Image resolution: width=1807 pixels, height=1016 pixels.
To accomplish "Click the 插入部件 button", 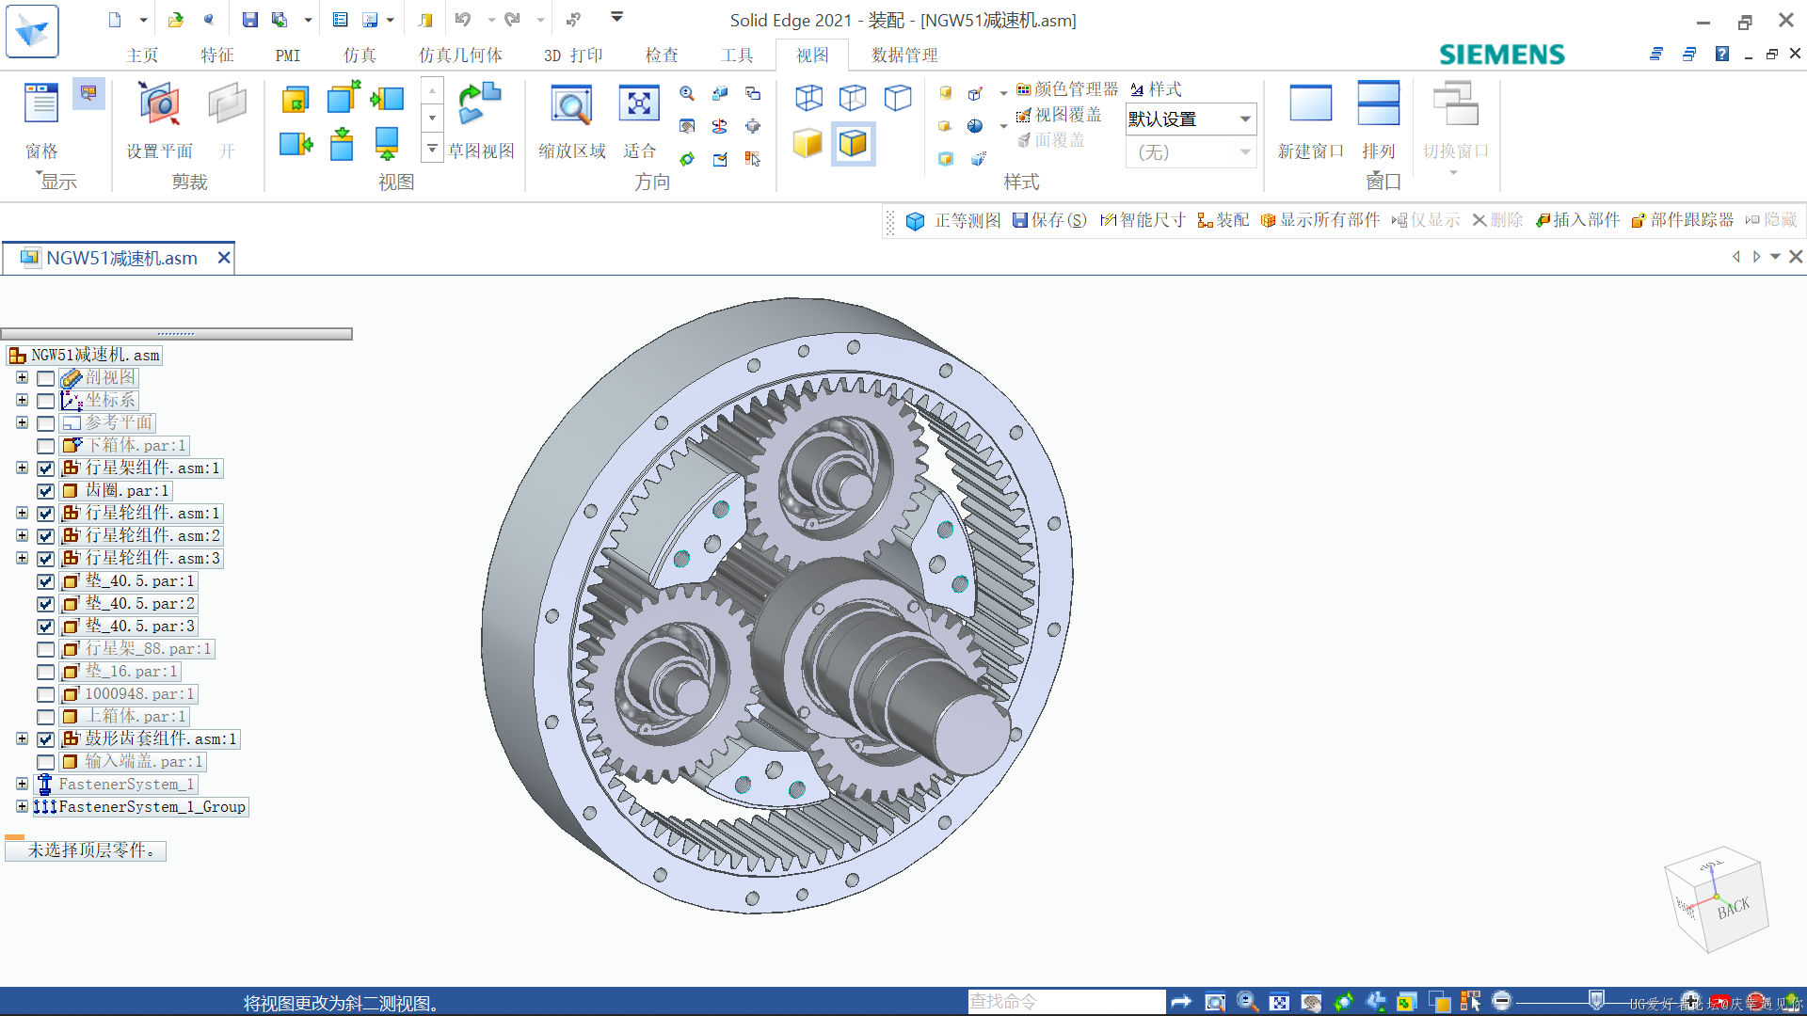I will [1577, 220].
